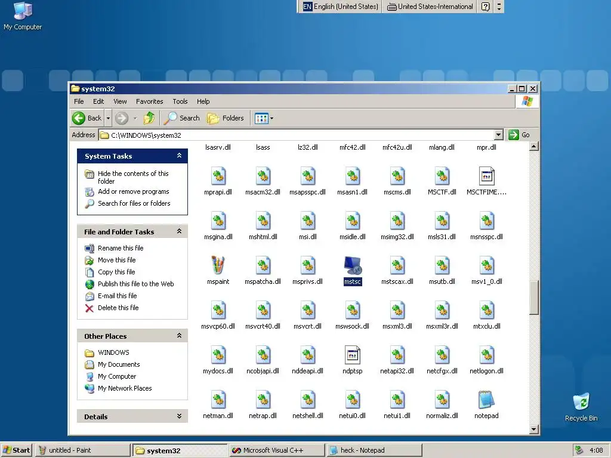This screenshot has height=458, width=611.
Task: Click the Back arrow button
Action: pyautogui.click(x=87, y=118)
